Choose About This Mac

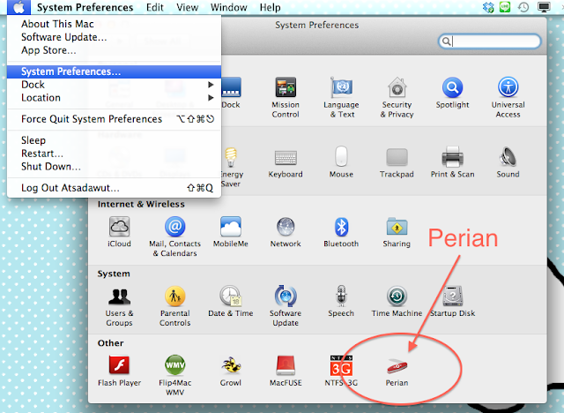(x=114, y=24)
